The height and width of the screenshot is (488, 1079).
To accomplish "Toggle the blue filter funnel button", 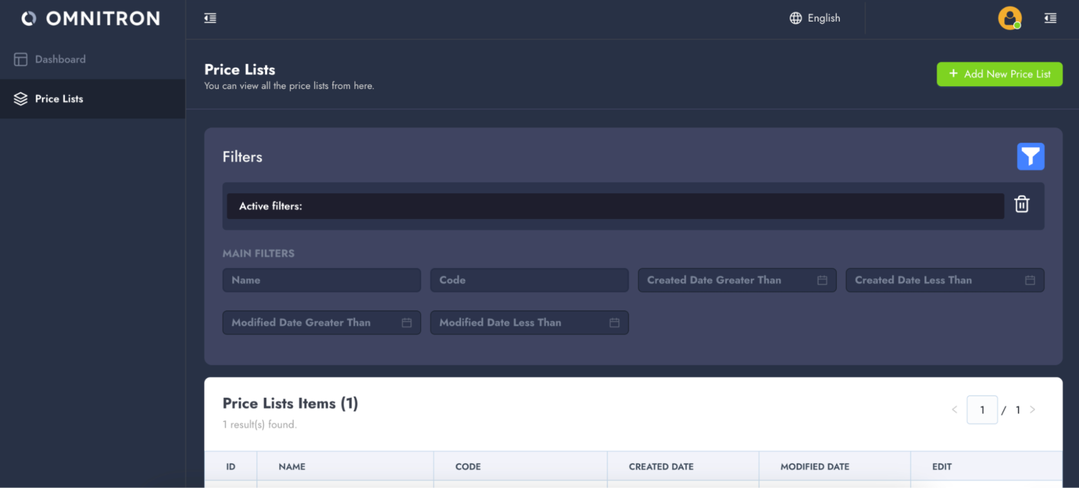I will coord(1030,157).
